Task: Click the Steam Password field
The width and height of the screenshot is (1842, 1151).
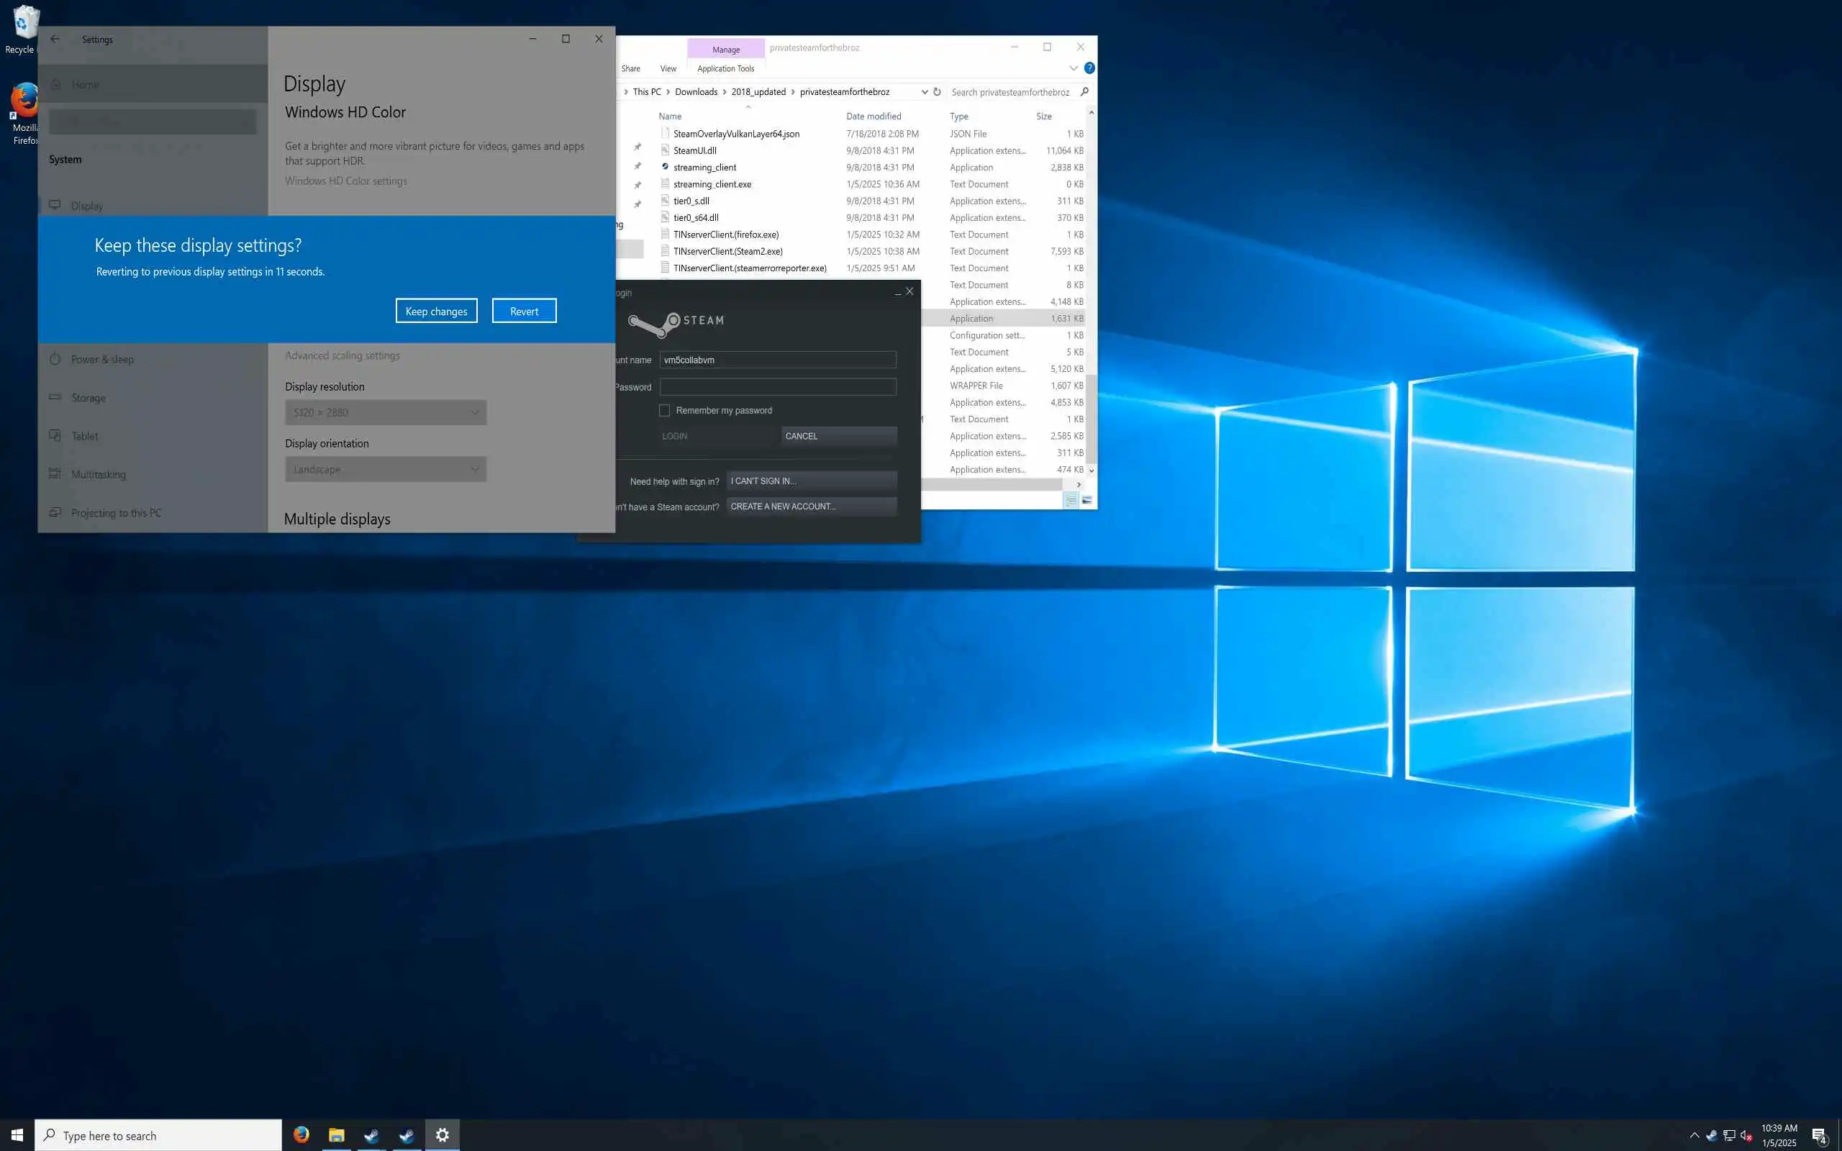Action: tap(777, 387)
